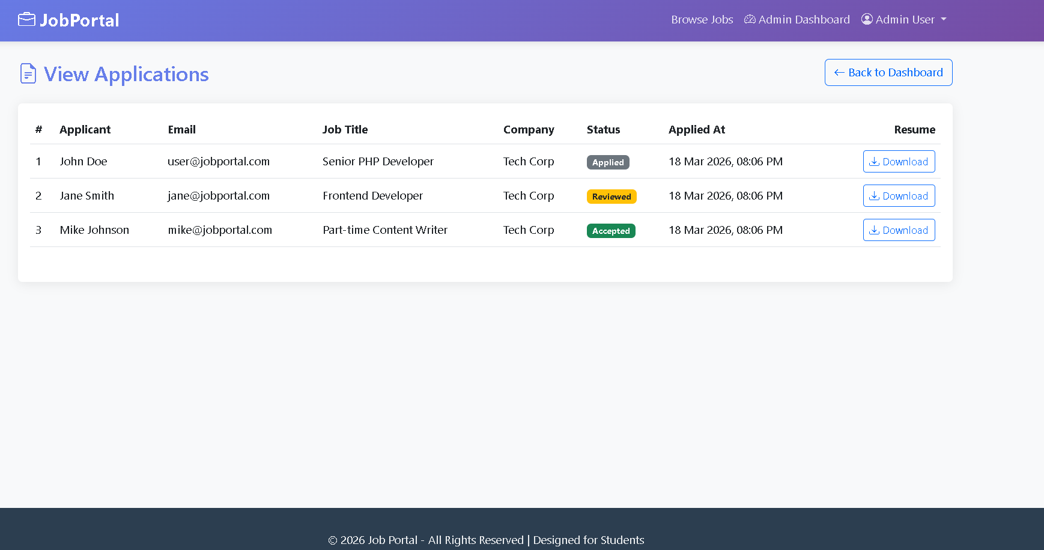
Task: Select email jane@jobportal.com
Action: 219,196
